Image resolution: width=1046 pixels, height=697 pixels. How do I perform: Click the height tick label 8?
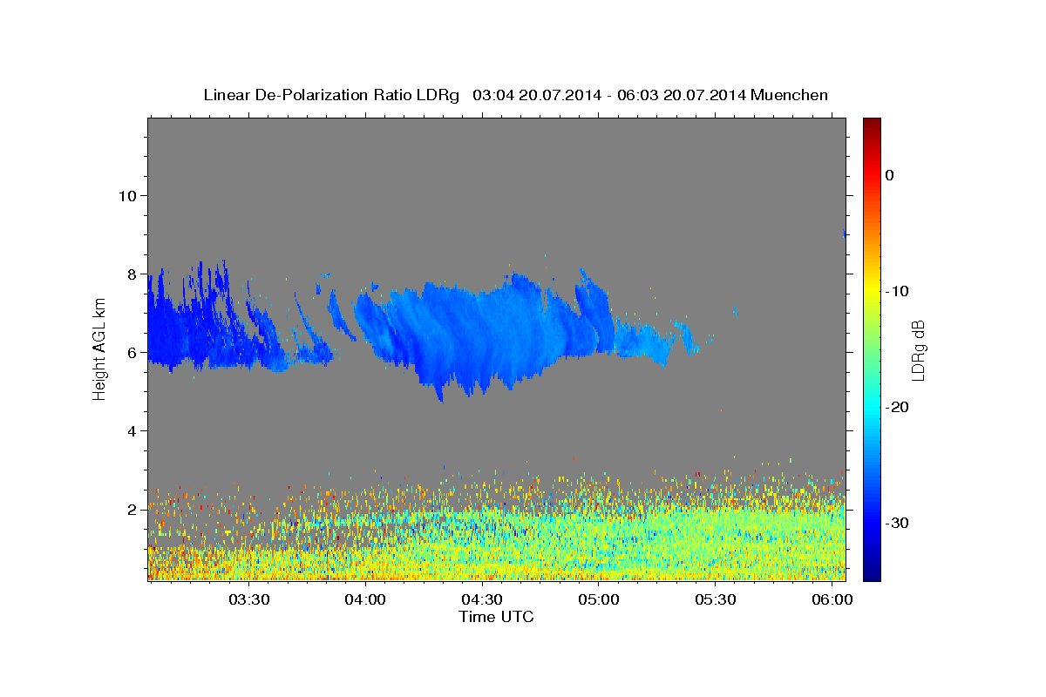coord(132,274)
